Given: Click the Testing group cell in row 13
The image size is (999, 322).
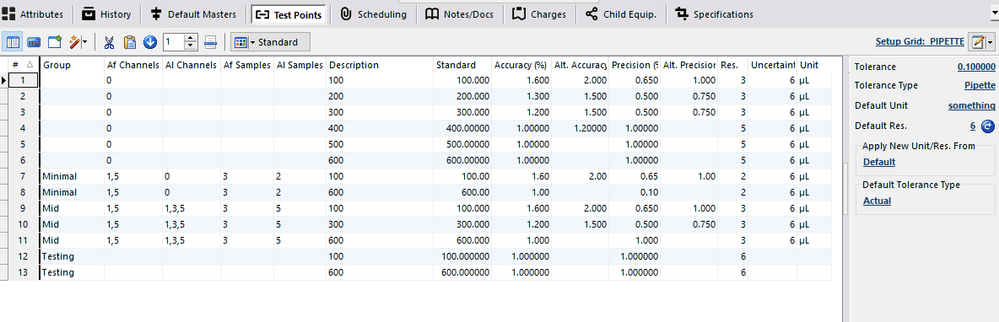Looking at the screenshot, I should [72, 272].
